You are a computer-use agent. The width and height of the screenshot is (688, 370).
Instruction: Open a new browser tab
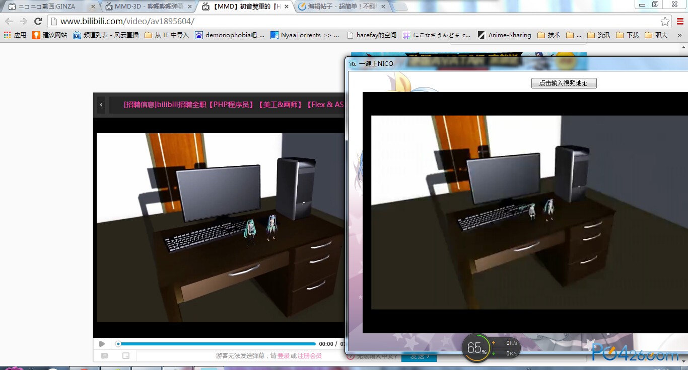pyautogui.click(x=400, y=7)
